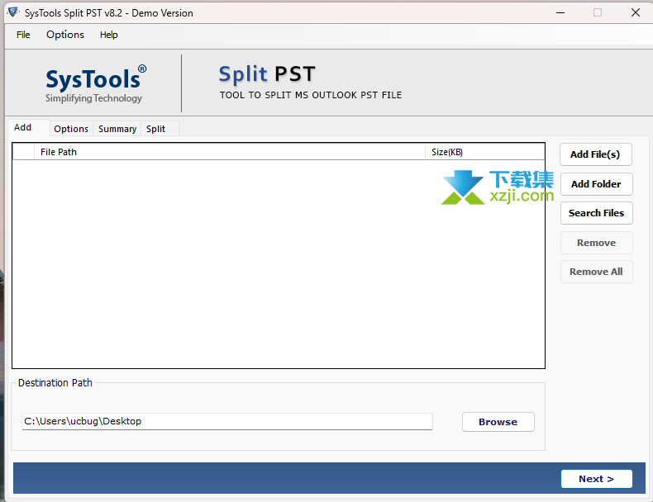Maximize the Split PST window

[x=598, y=13]
